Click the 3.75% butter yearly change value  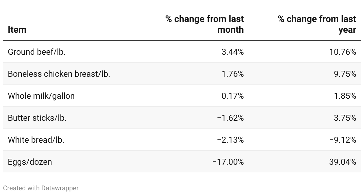click(x=345, y=118)
